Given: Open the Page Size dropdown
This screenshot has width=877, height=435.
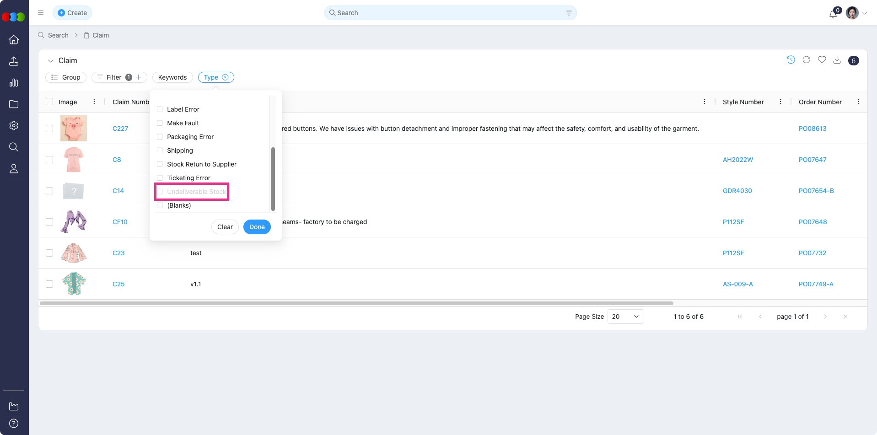Looking at the screenshot, I should (x=625, y=317).
